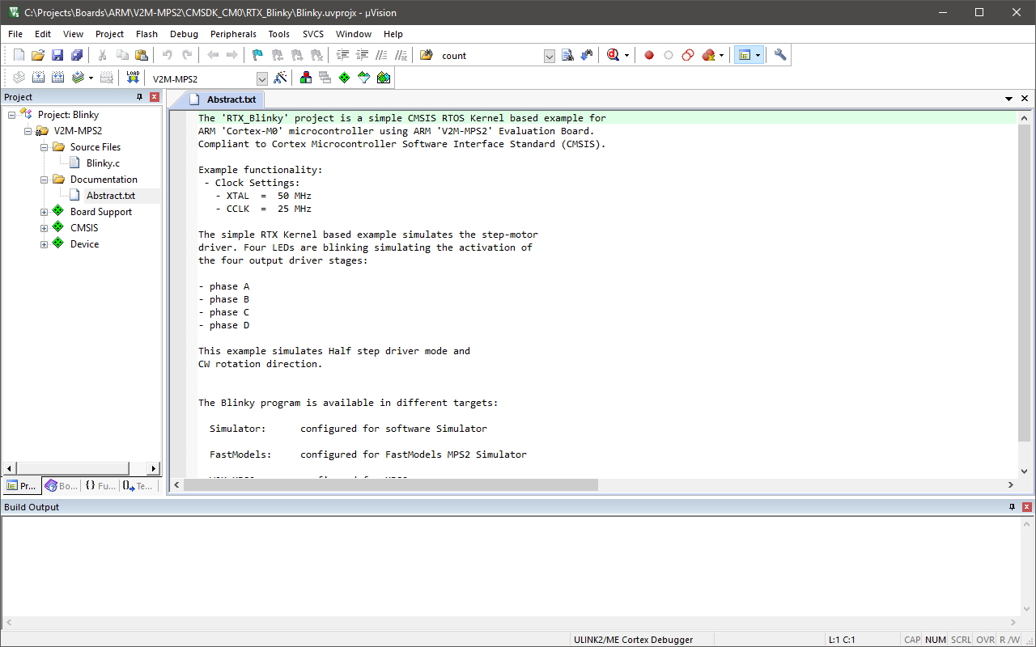Save the current file using floppy icon
Viewport: 1036px width, 647px height.
click(57, 55)
